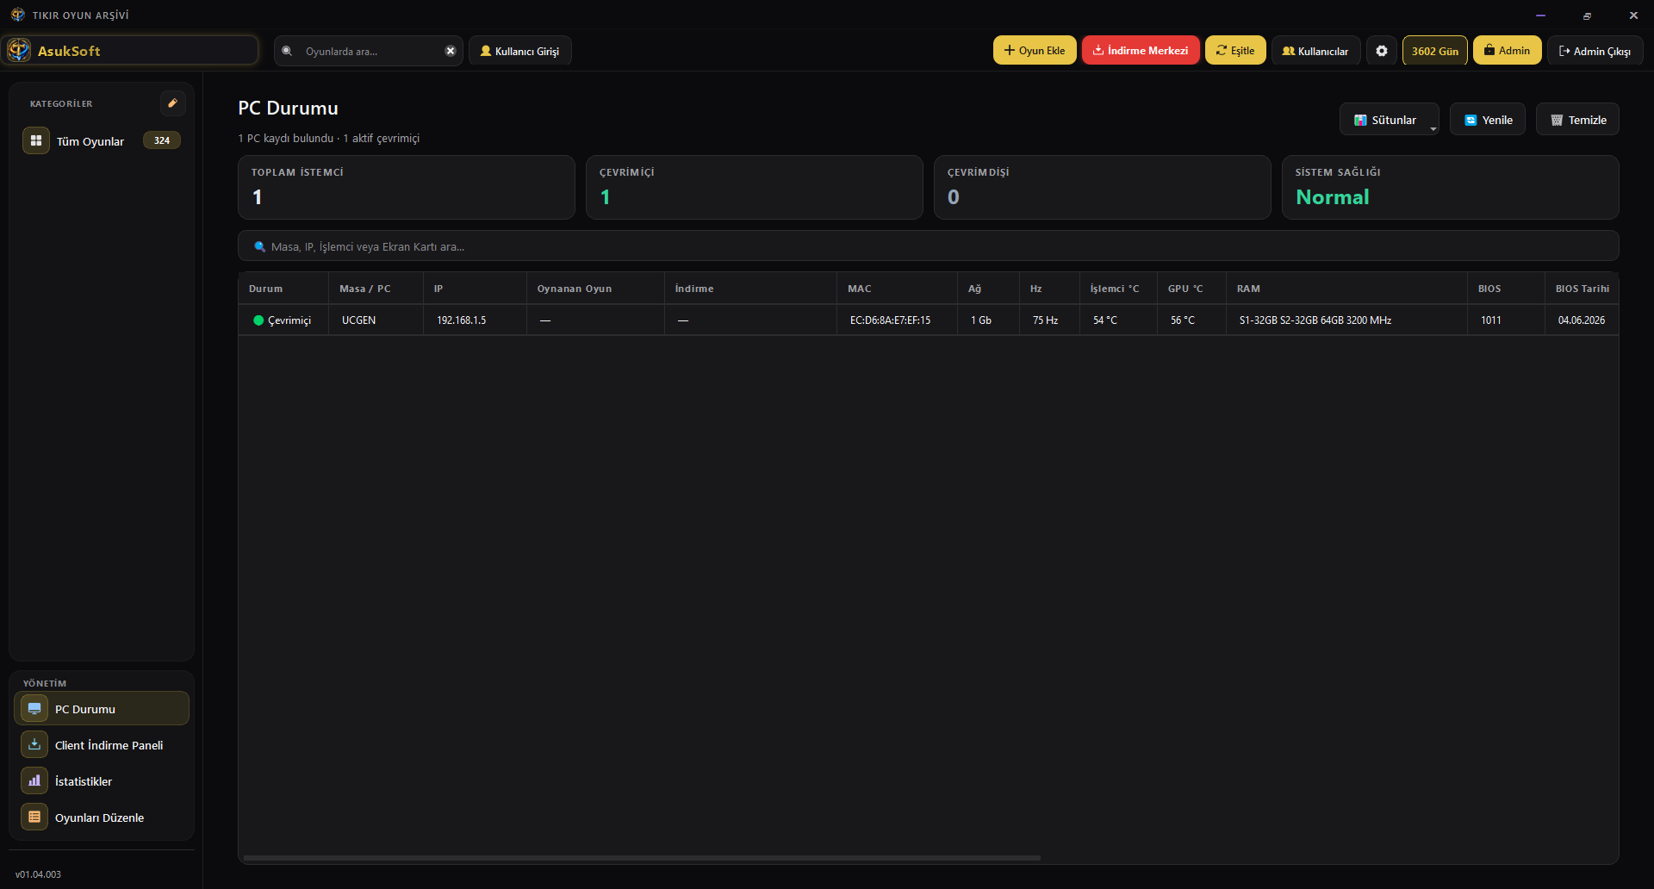Click the Yenile refresh button

coord(1488,120)
